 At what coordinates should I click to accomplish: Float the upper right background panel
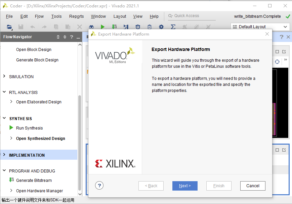tap(284, 52)
